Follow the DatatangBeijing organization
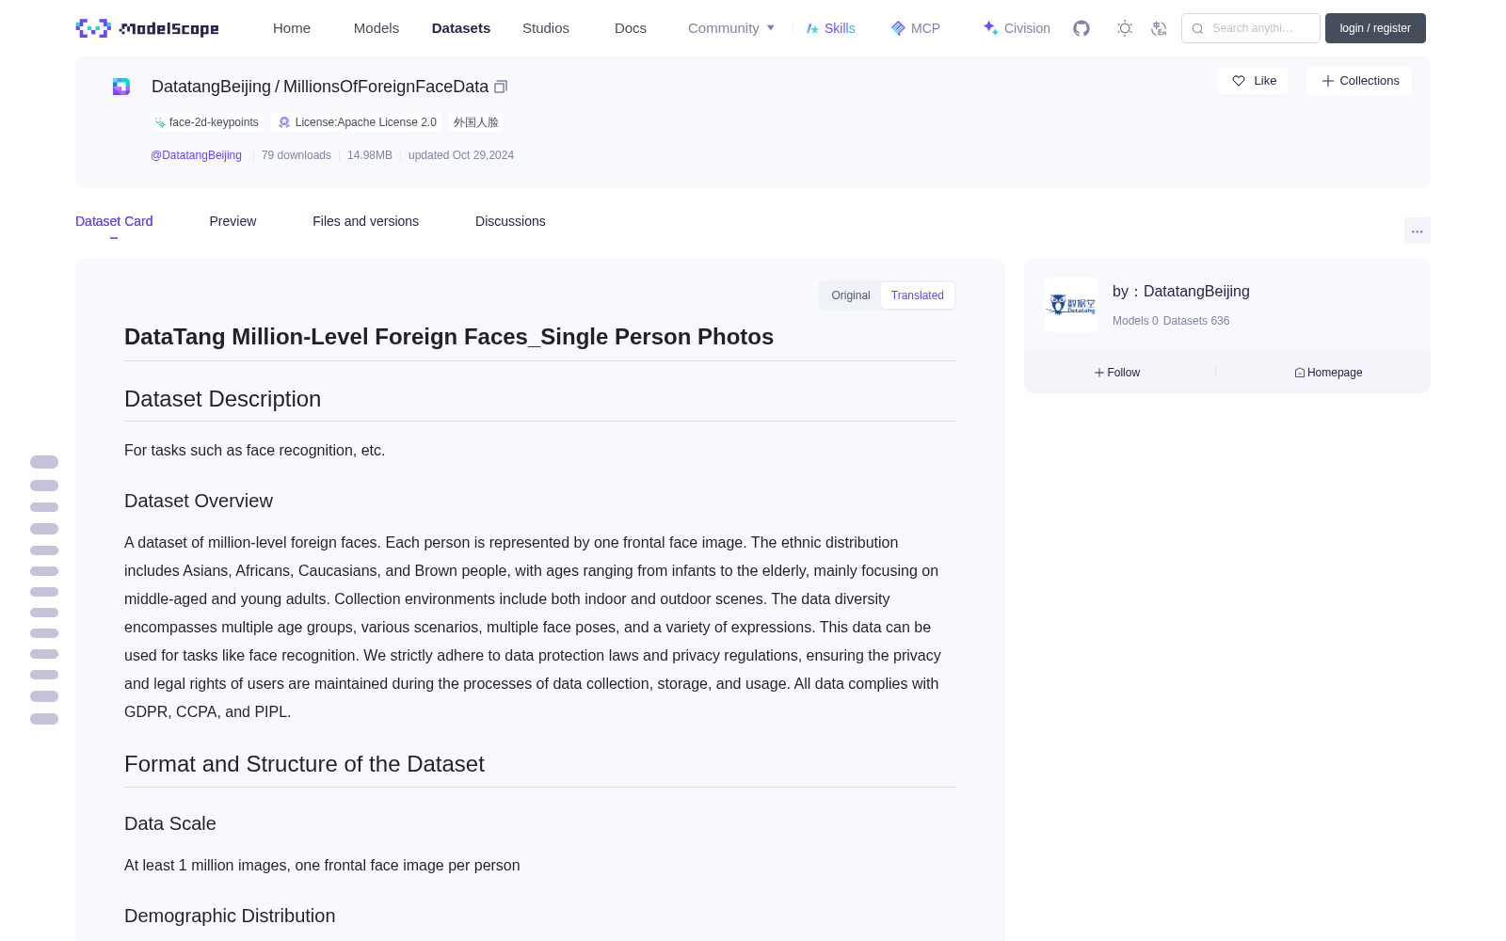Image resolution: width=1506 pixels, height=941 pixels. pyautogui.click(x=1117, y=373)
